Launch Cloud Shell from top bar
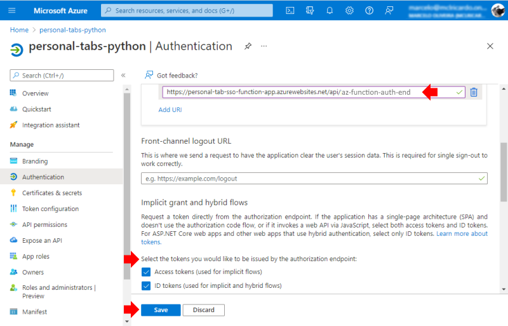 pyautogui.click(x=290, y=10)
